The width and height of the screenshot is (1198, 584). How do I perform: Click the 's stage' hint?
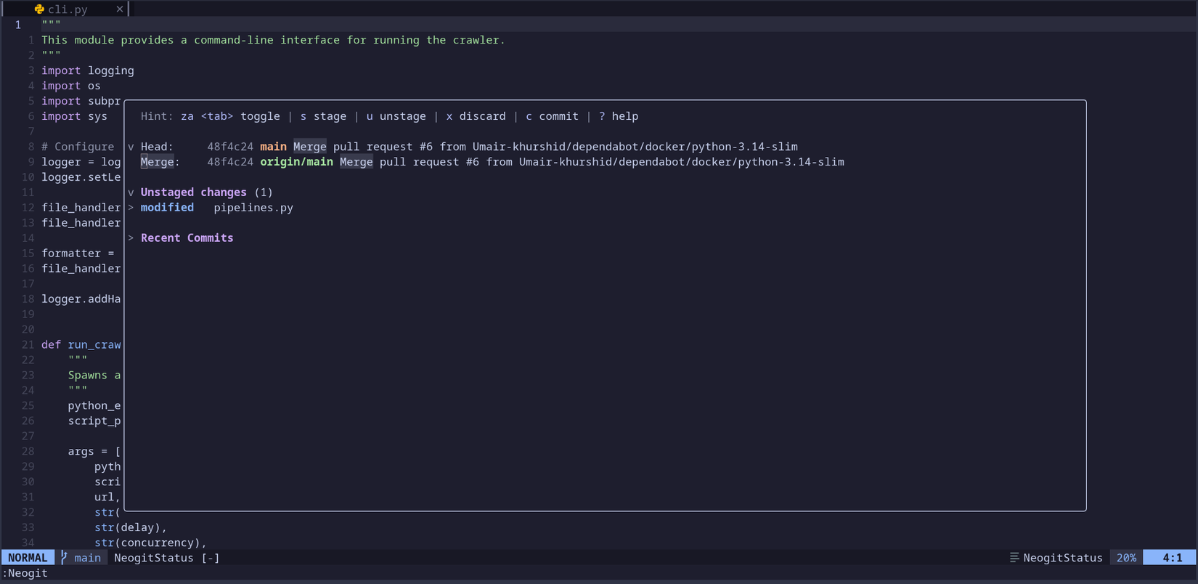click(323, 116)
